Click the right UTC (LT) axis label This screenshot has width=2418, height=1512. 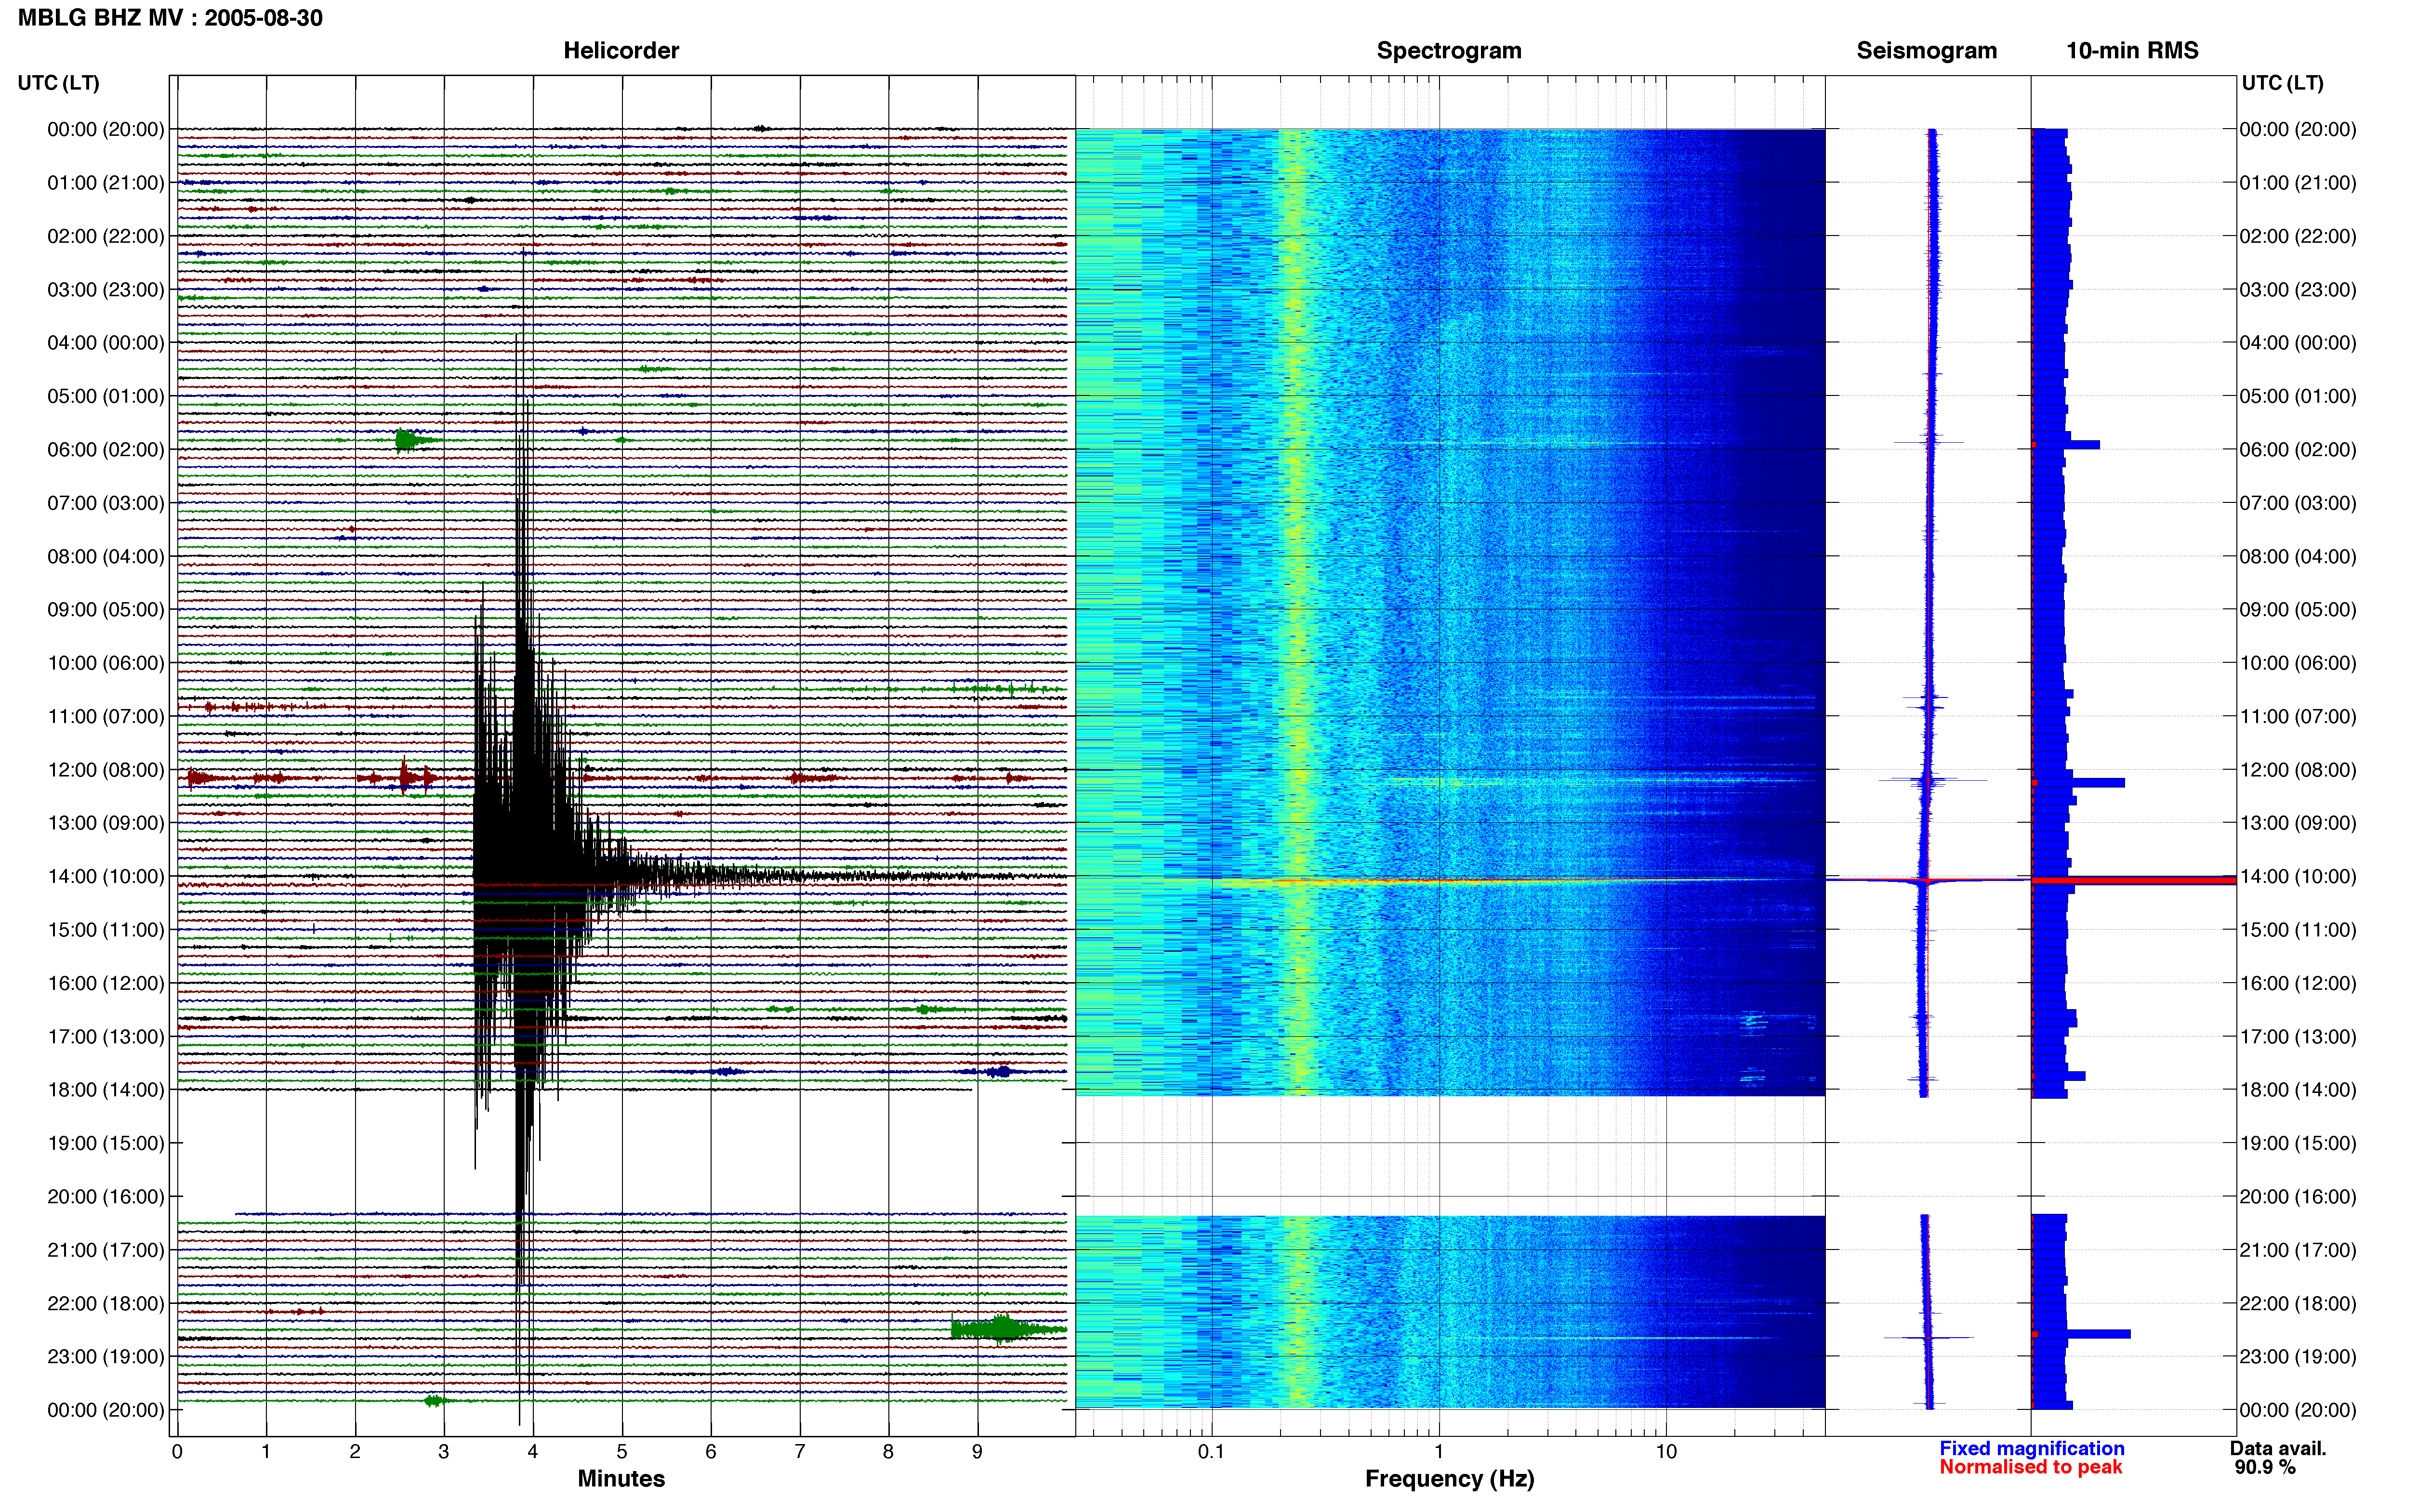[2282, 83]
